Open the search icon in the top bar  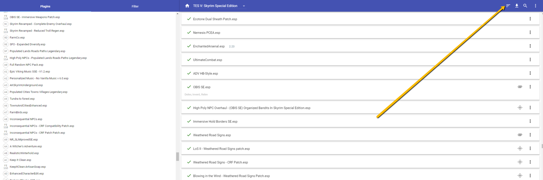coord(525,6)
